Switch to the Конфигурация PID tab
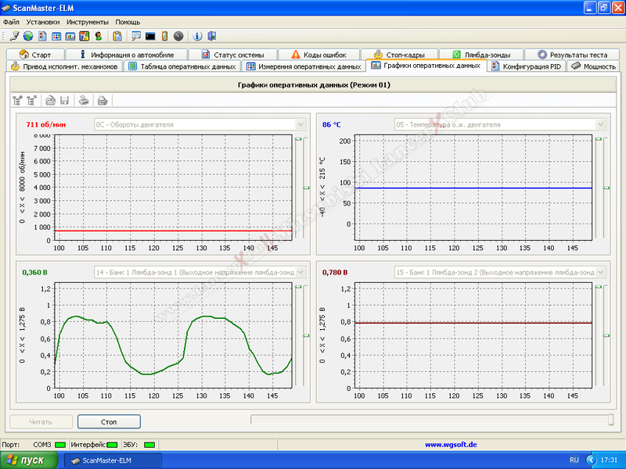This screenshot has height=469, width=626. pyautogui.click(x=526, y=66)
